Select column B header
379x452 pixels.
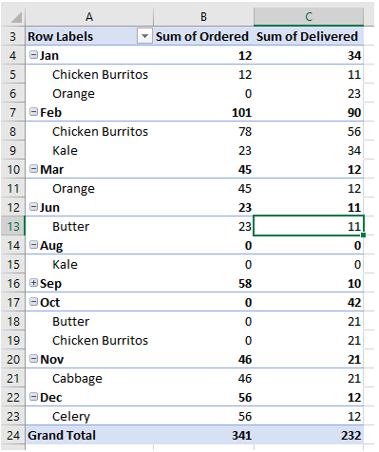tap(203, 16)
